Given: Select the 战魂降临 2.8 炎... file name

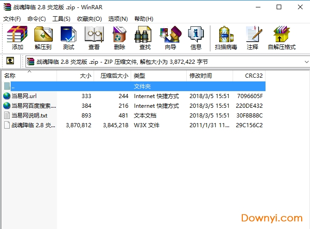Looking at the screenshot, I should coord(33,125).
